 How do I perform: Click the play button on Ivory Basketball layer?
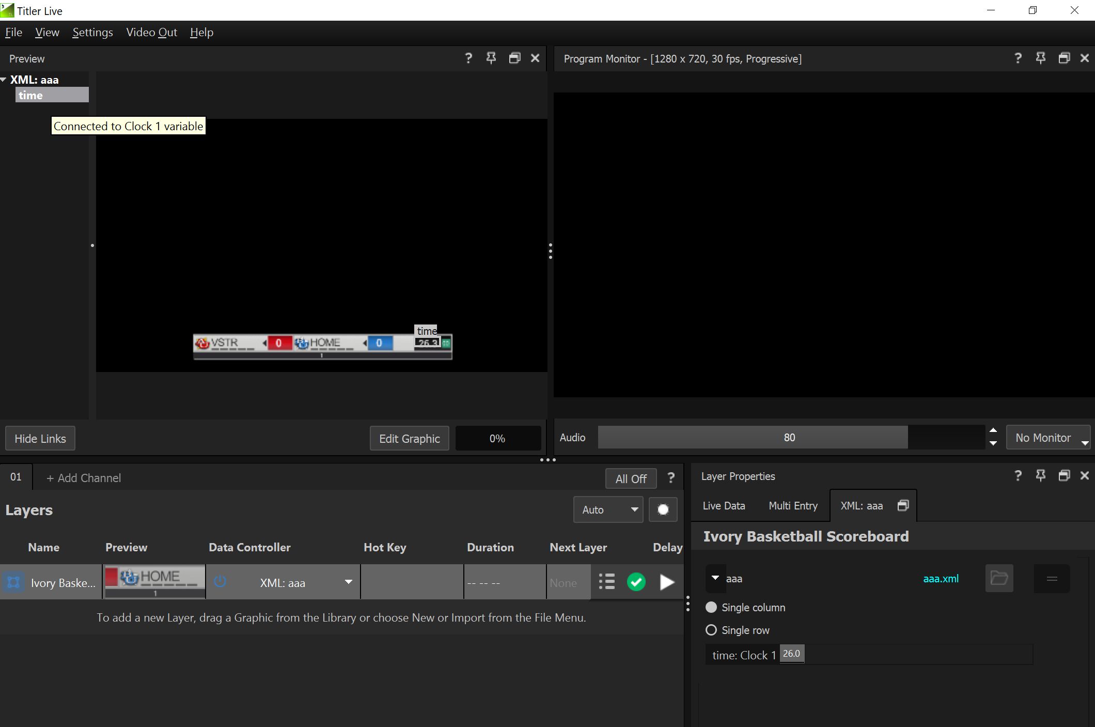[x=667, y=582]
